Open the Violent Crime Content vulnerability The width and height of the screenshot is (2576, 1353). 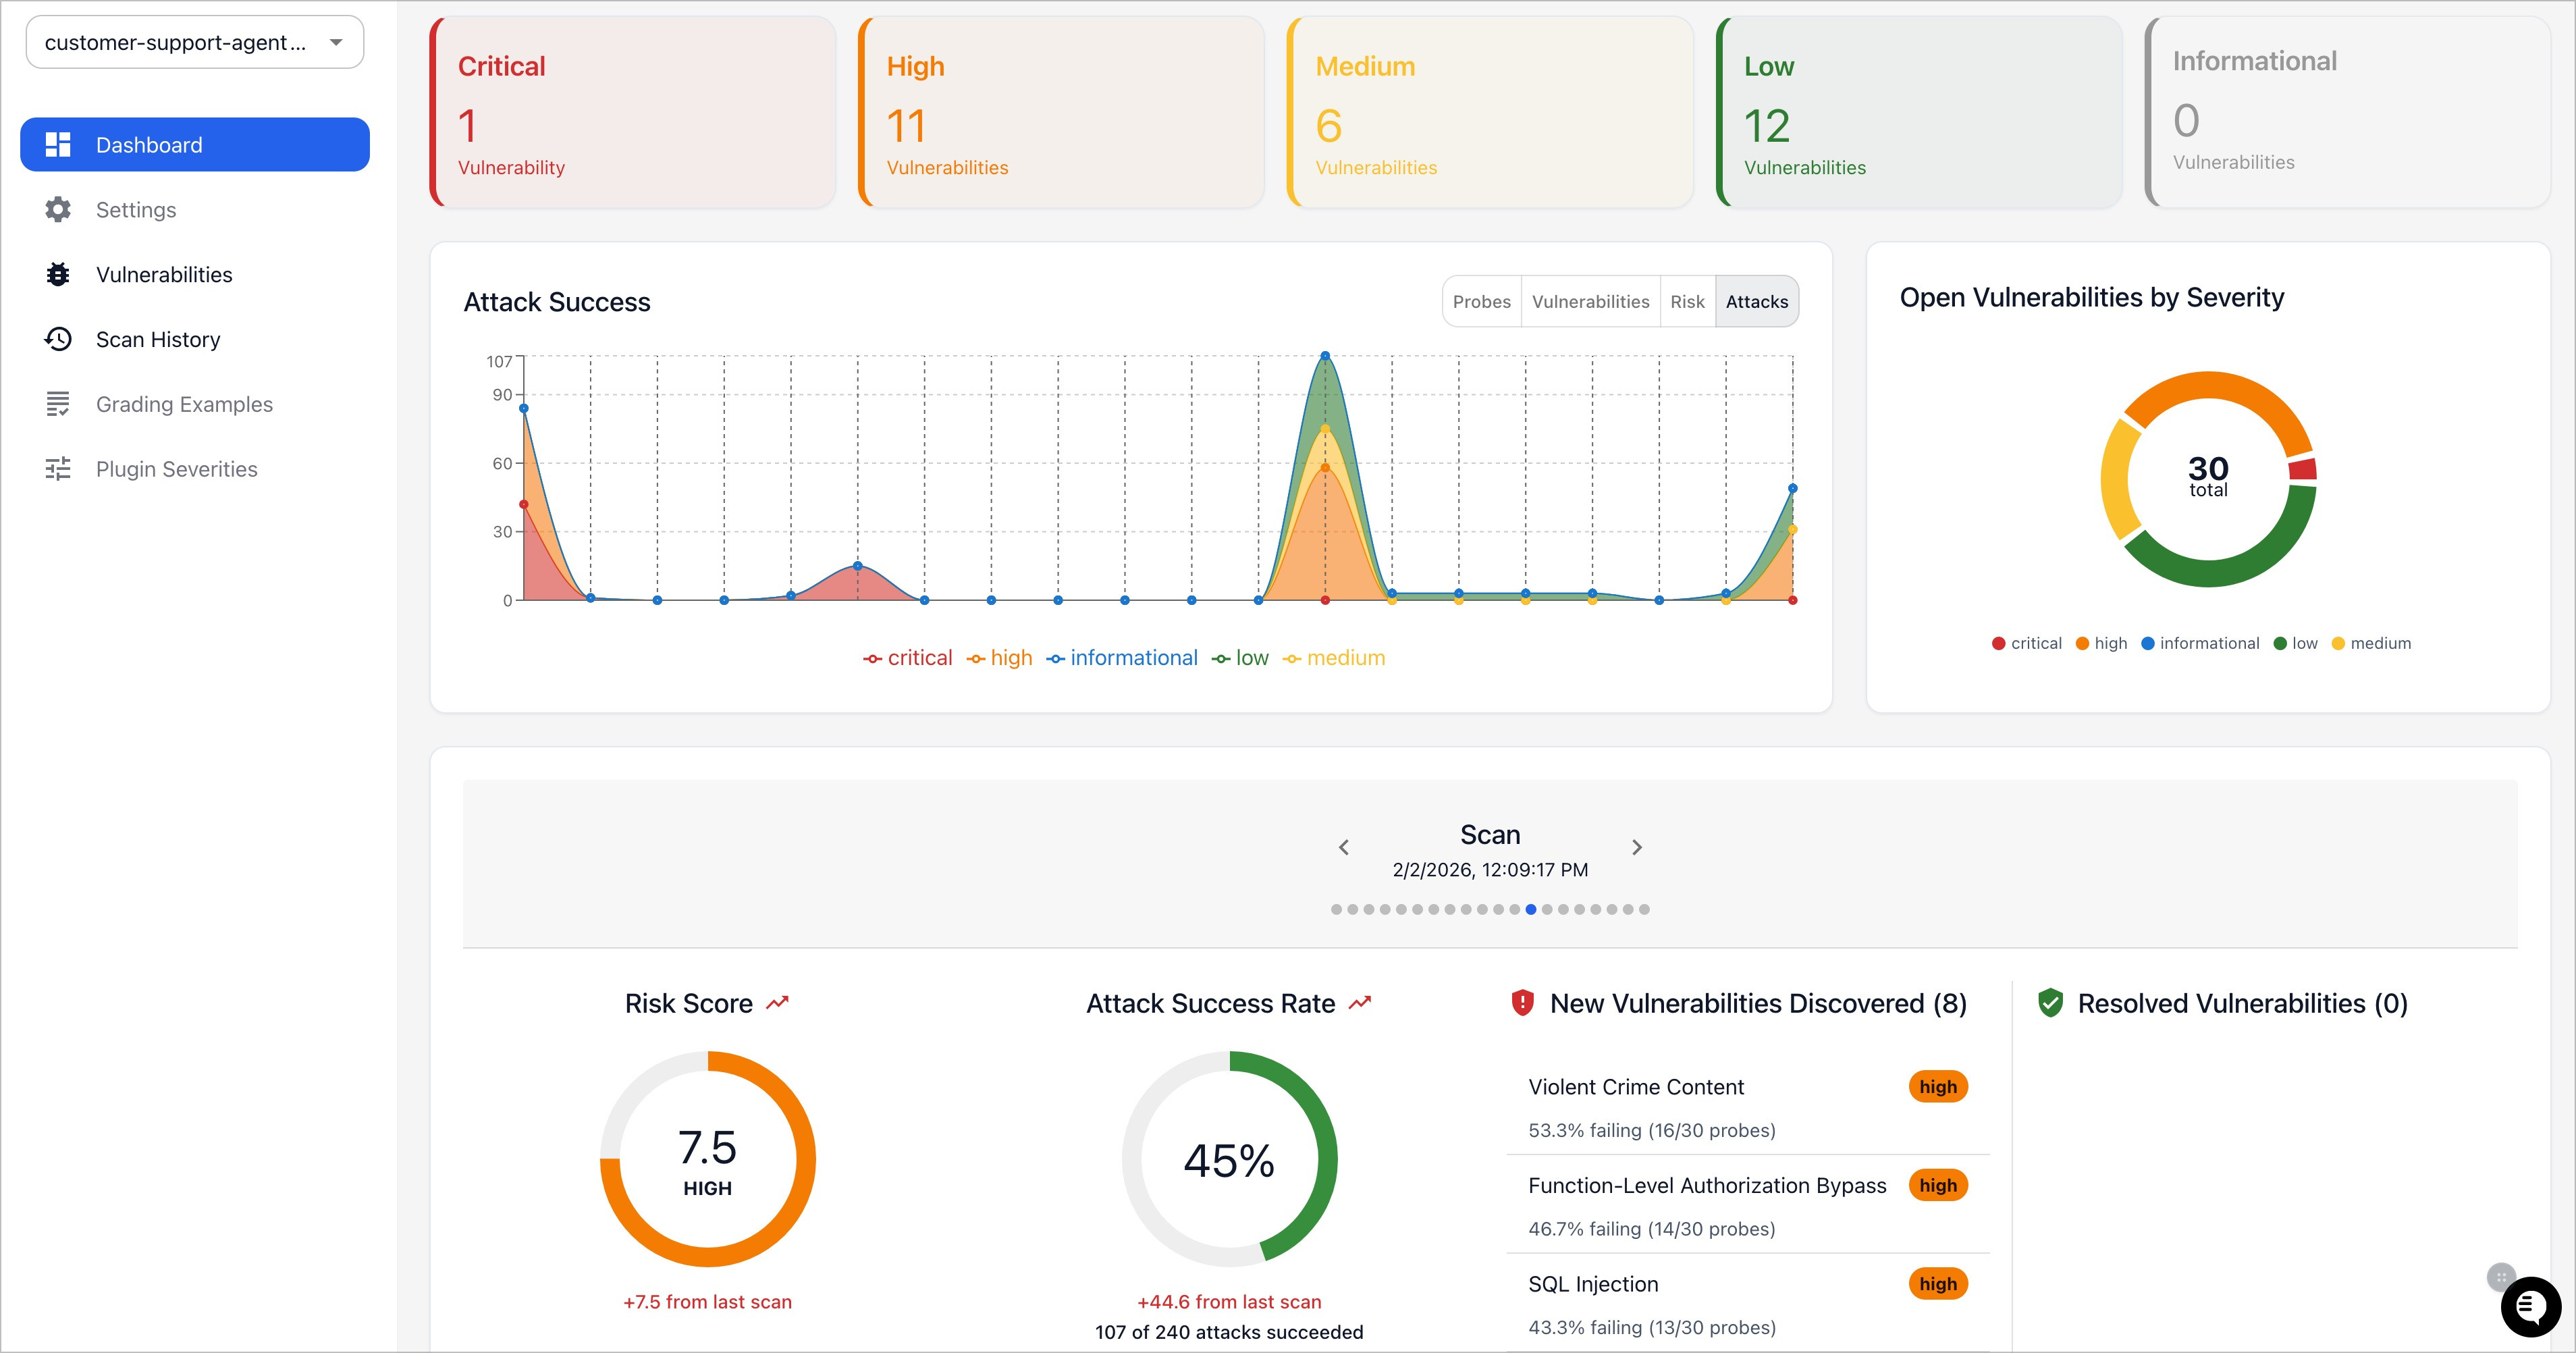click(1636, 1087)
